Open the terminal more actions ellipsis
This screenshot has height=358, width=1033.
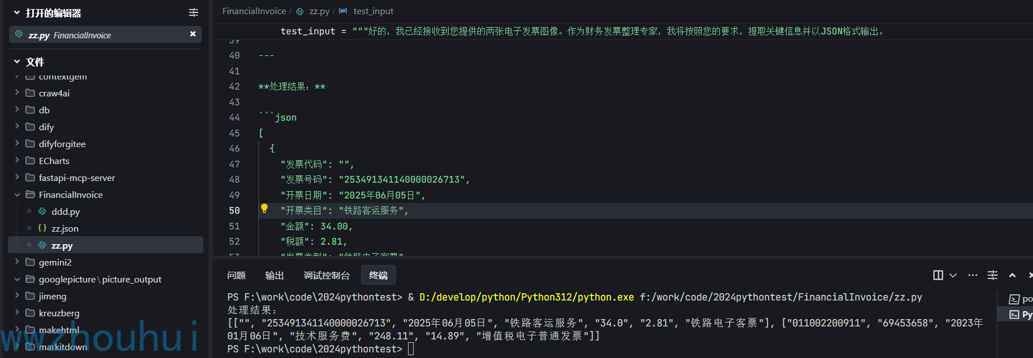[x=973, y=275]
